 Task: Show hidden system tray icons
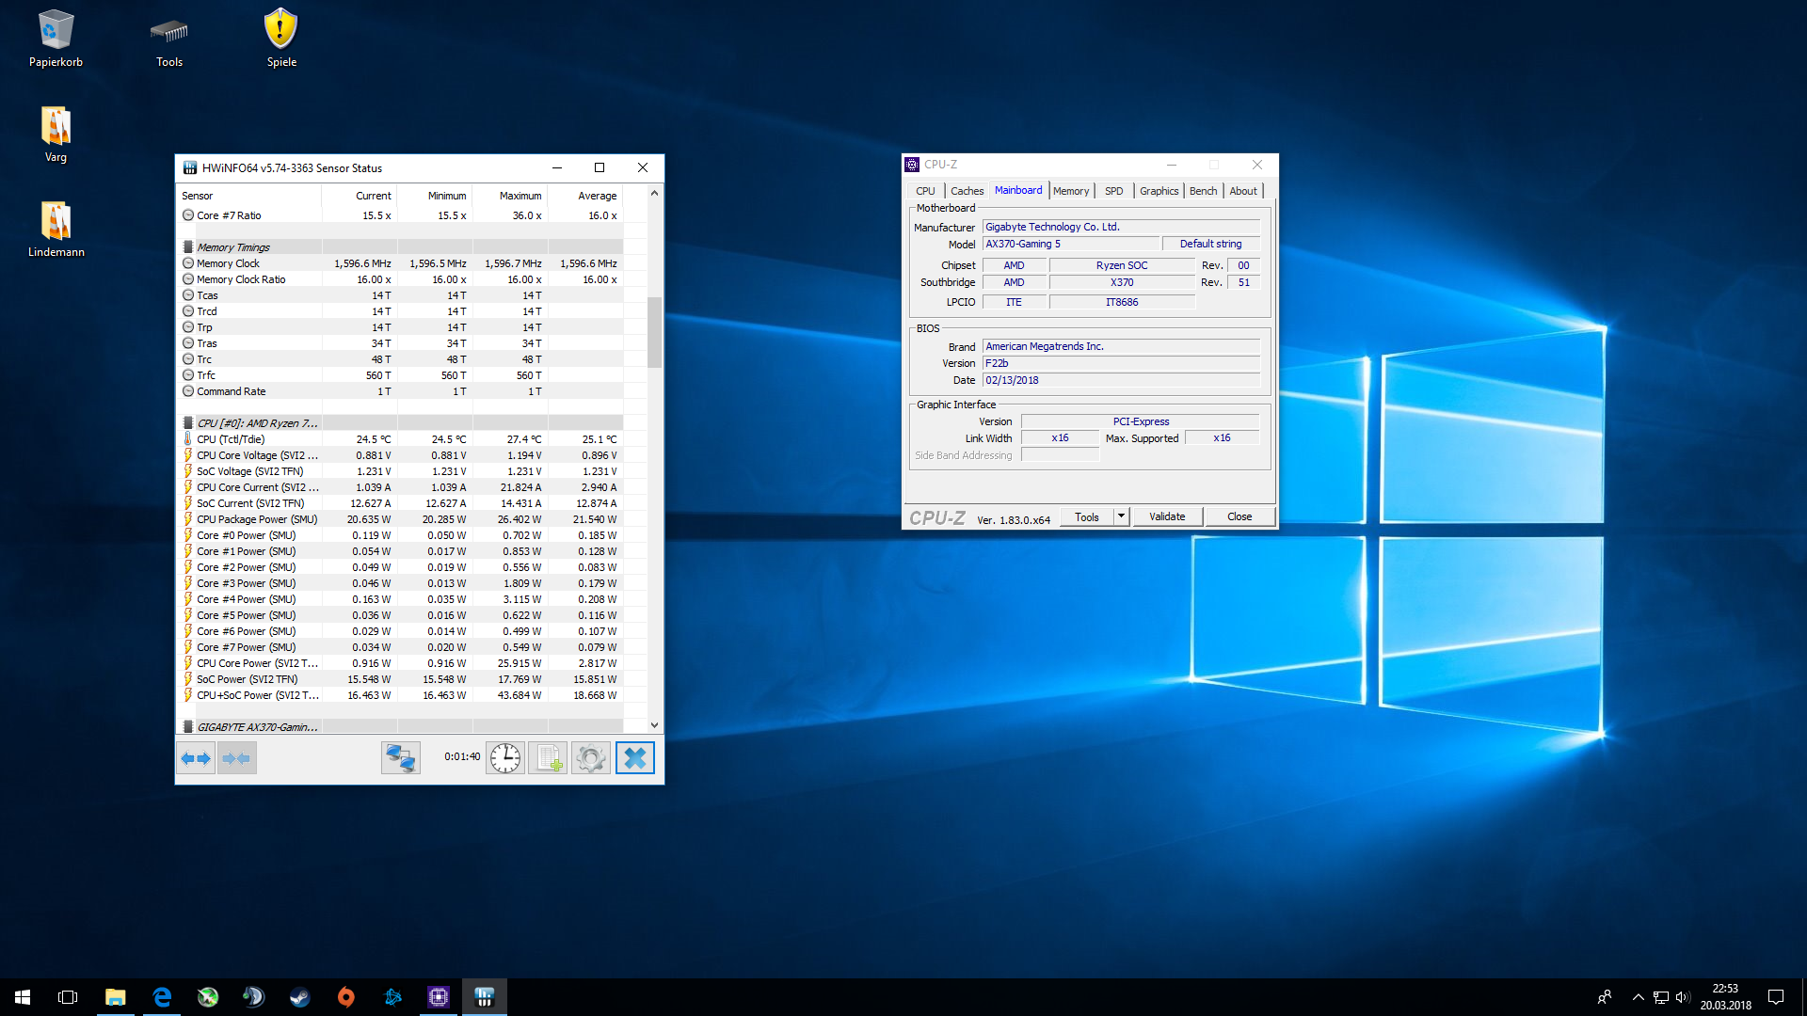point(1638,997)
